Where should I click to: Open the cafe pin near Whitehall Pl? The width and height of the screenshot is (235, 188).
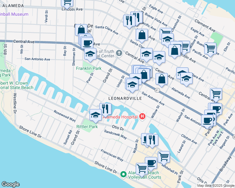(x=151, y=163)
